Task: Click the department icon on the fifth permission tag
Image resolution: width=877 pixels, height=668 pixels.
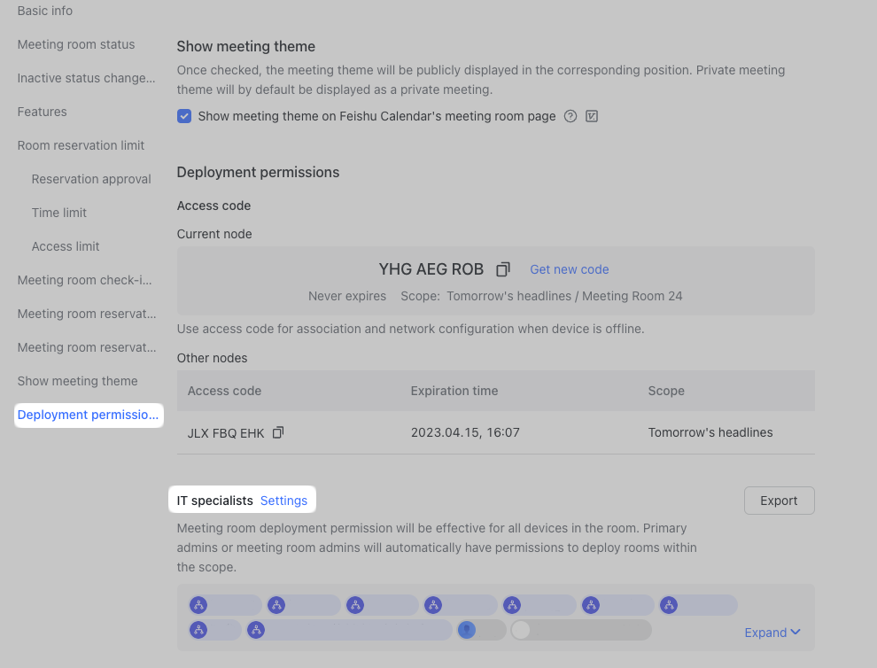Action: (x=512, y=605)
